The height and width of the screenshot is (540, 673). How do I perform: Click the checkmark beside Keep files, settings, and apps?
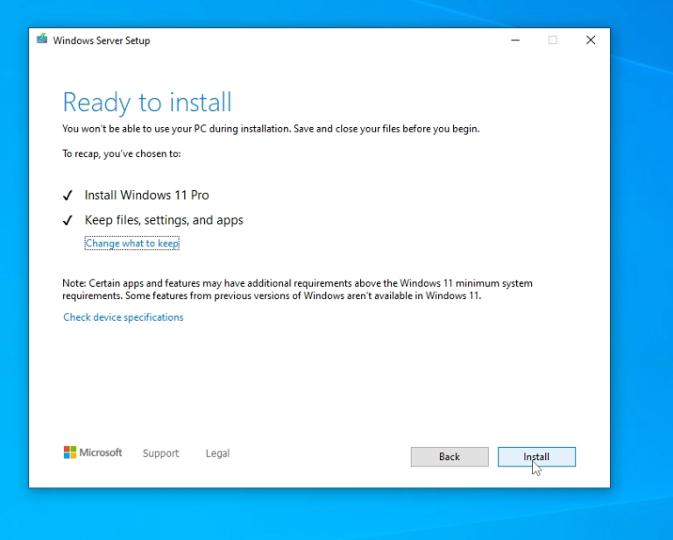point(67,221)
